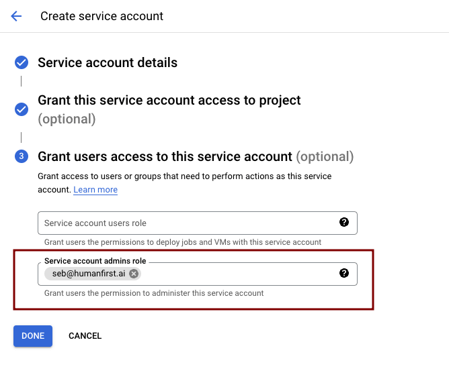The height and width of the screenshot is (379, 449).
Task: Open help for Service account users role
Action: click(344, 223)
